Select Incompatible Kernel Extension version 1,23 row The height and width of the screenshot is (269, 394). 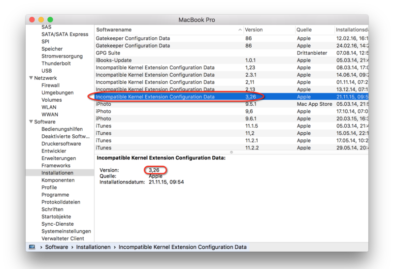coord(231,67)
